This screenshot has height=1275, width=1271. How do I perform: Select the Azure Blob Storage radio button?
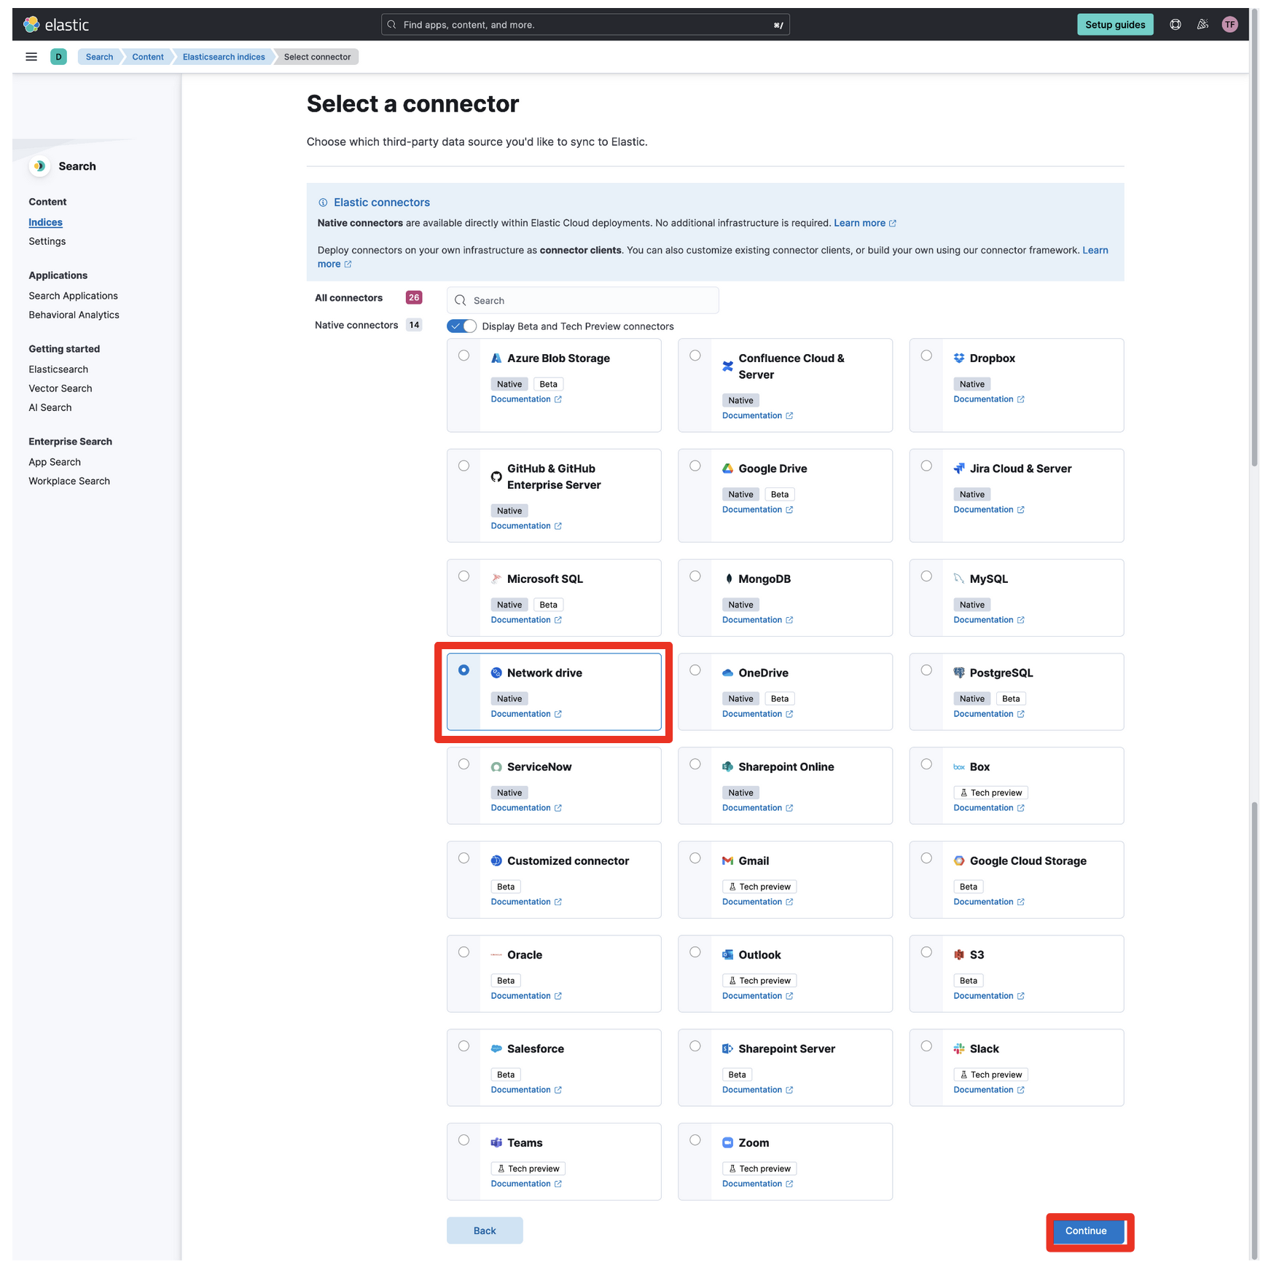[x=464, y=356]
